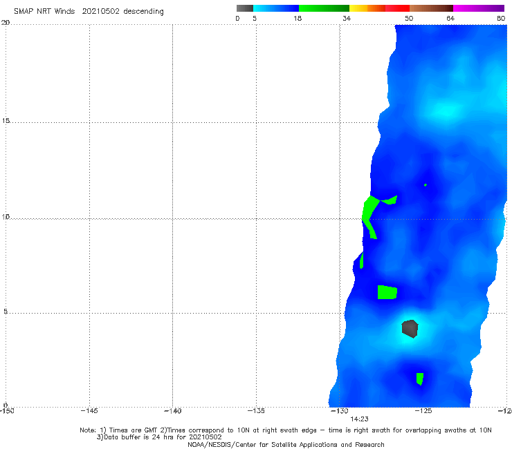
Task: Click the gray 0-5 segment of the color bar
Action: [x=245, y=8]
